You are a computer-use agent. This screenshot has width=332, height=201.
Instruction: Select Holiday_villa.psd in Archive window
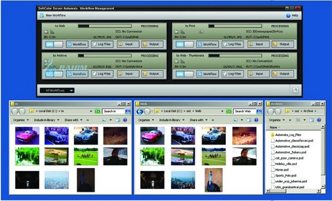point(284,164)
